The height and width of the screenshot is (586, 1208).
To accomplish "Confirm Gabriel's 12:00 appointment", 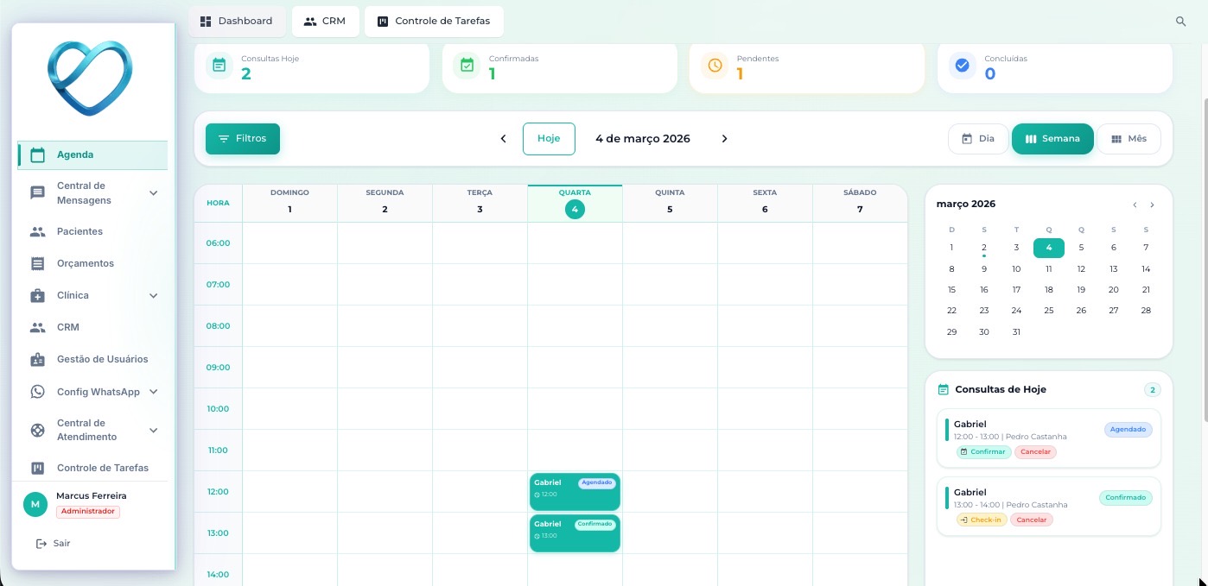I will [x=983, y=452].
